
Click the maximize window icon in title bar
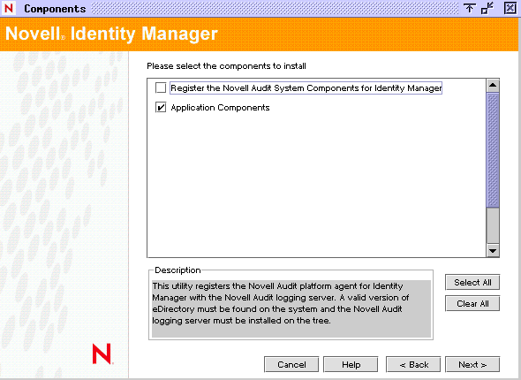[x=487, y=8]
